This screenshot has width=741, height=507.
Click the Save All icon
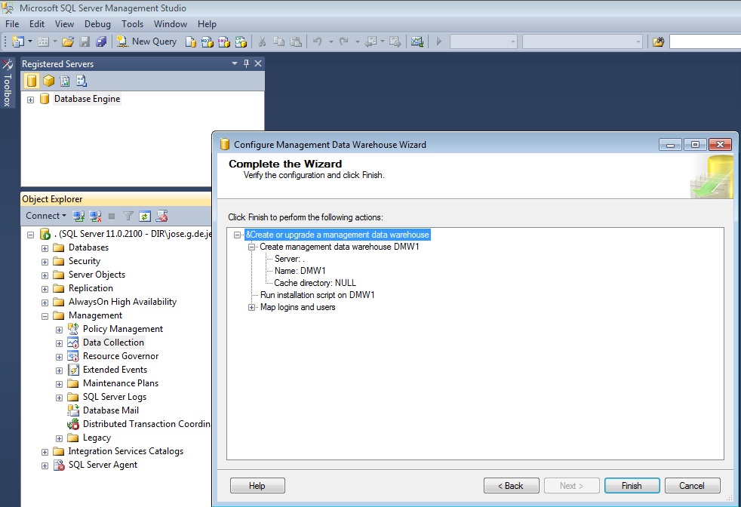click(x=101, y=41)
